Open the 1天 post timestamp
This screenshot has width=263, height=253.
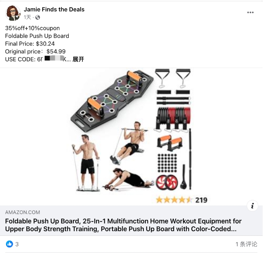tap(28, 17)
